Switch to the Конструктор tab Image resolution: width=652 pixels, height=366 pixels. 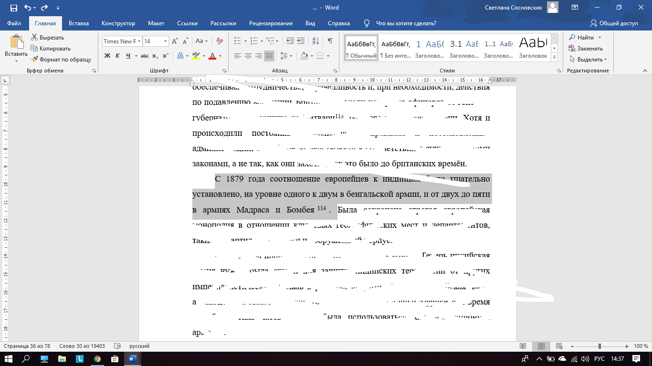118,23
